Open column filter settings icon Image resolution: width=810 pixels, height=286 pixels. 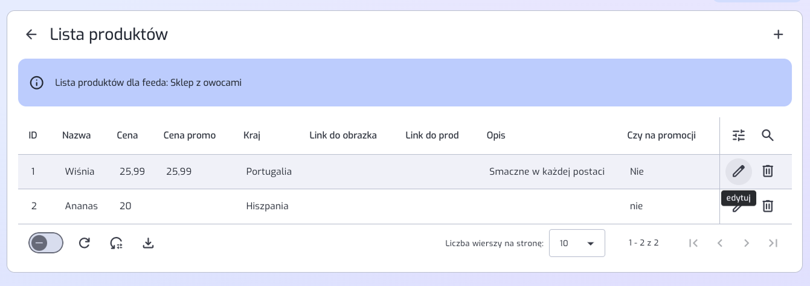(739, 135)
